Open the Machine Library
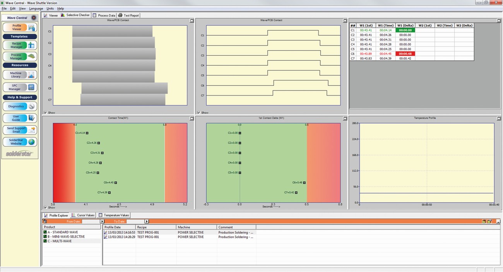The width and height of the screenshot is (503, 272). tap(20, 75)
